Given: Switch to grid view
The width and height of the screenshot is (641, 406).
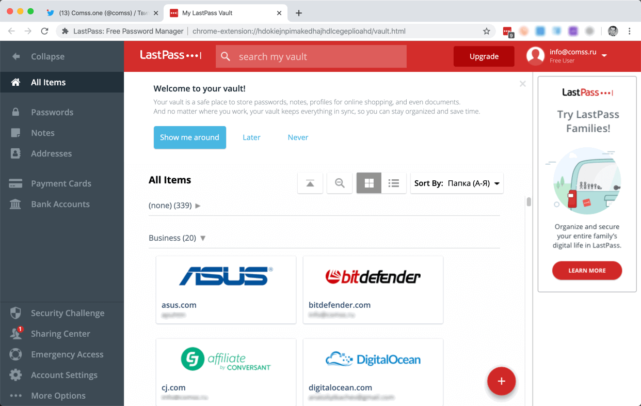Looking at the screenshot, I should tap(369, 183).
